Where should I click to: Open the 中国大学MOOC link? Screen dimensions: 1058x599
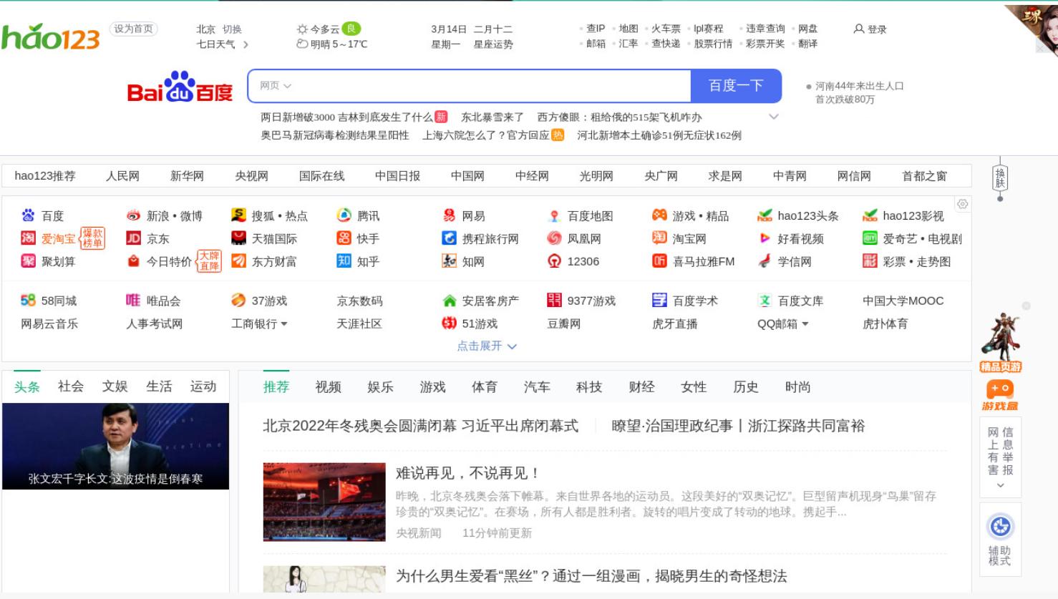(903, 301)
